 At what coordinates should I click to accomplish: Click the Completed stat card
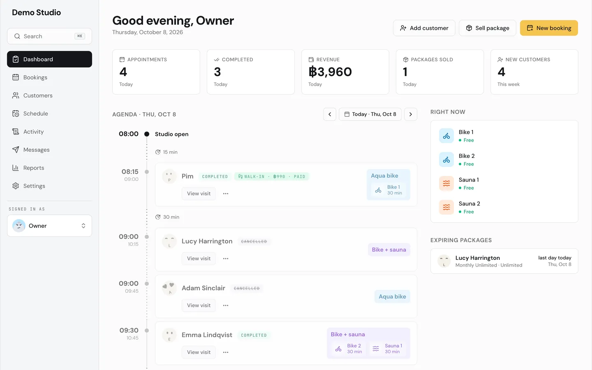tap(251, 72)
